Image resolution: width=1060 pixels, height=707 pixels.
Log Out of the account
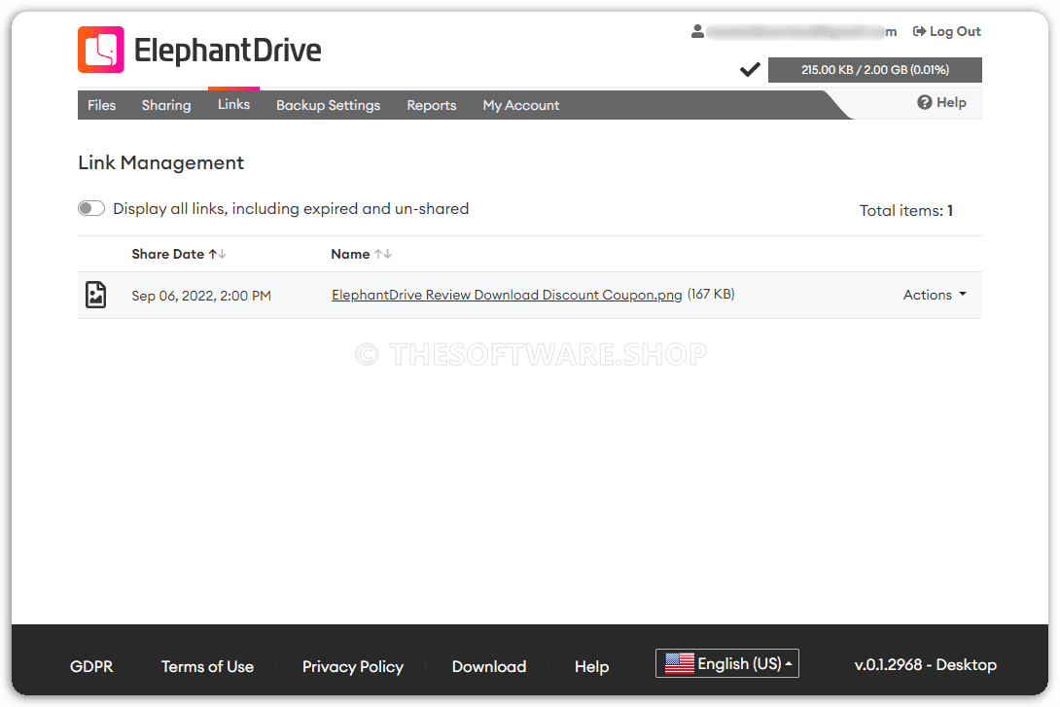(947, 31)
